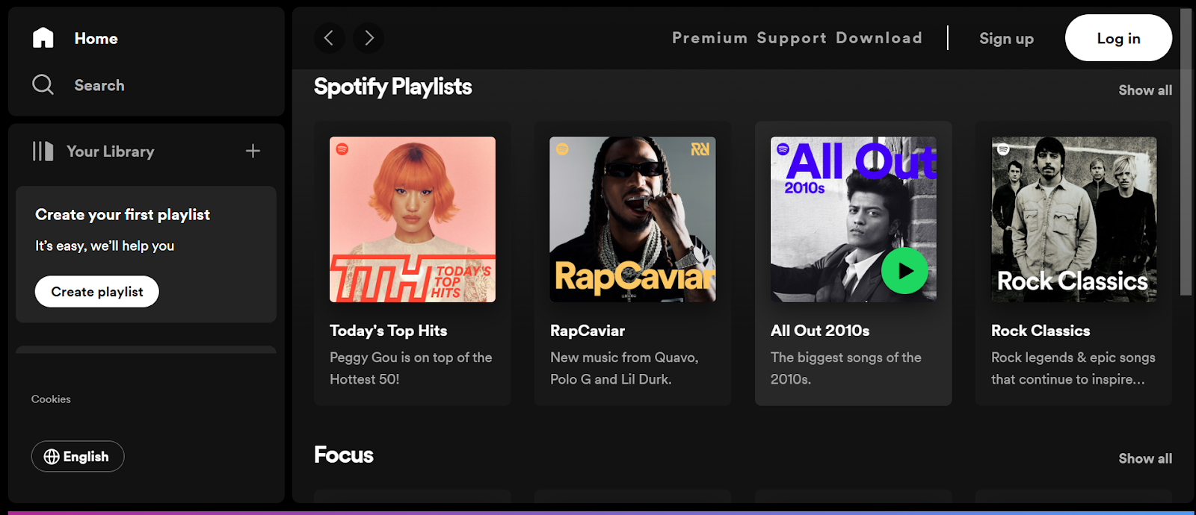
Task: Open the Premium link
Action: click(709, 38)
